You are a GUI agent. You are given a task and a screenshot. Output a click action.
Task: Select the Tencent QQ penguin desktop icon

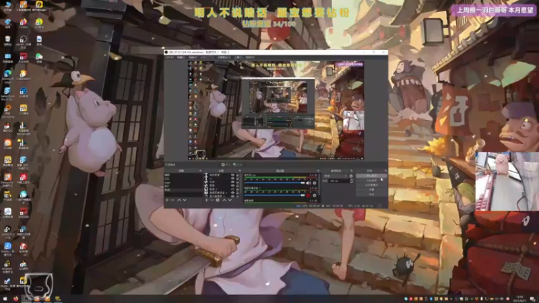pos(7,127)
